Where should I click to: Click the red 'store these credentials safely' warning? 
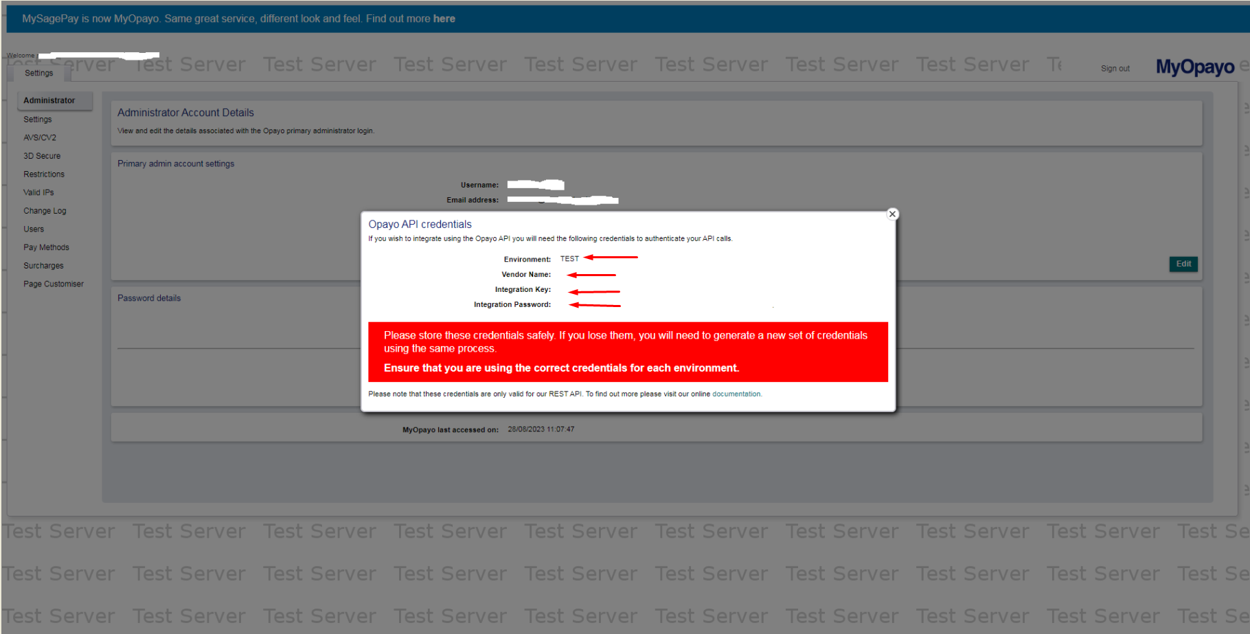point(628,352)
